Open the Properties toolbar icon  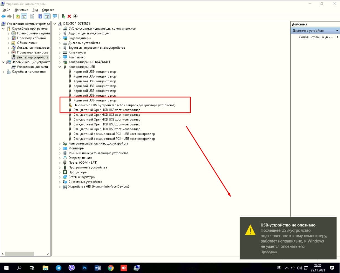[32, 16]
